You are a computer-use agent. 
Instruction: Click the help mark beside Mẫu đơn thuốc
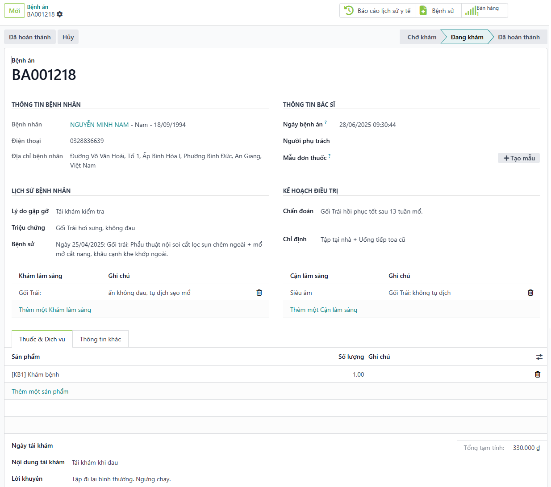point(330,156)
